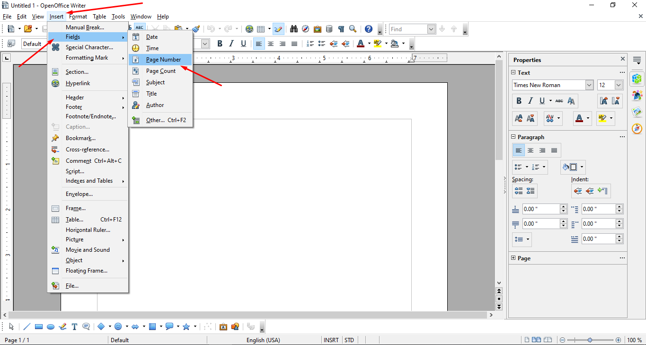Toggle formatting marks display
Image resolution: width=646 pixels, height=345 pixels.
pos(341,29)
